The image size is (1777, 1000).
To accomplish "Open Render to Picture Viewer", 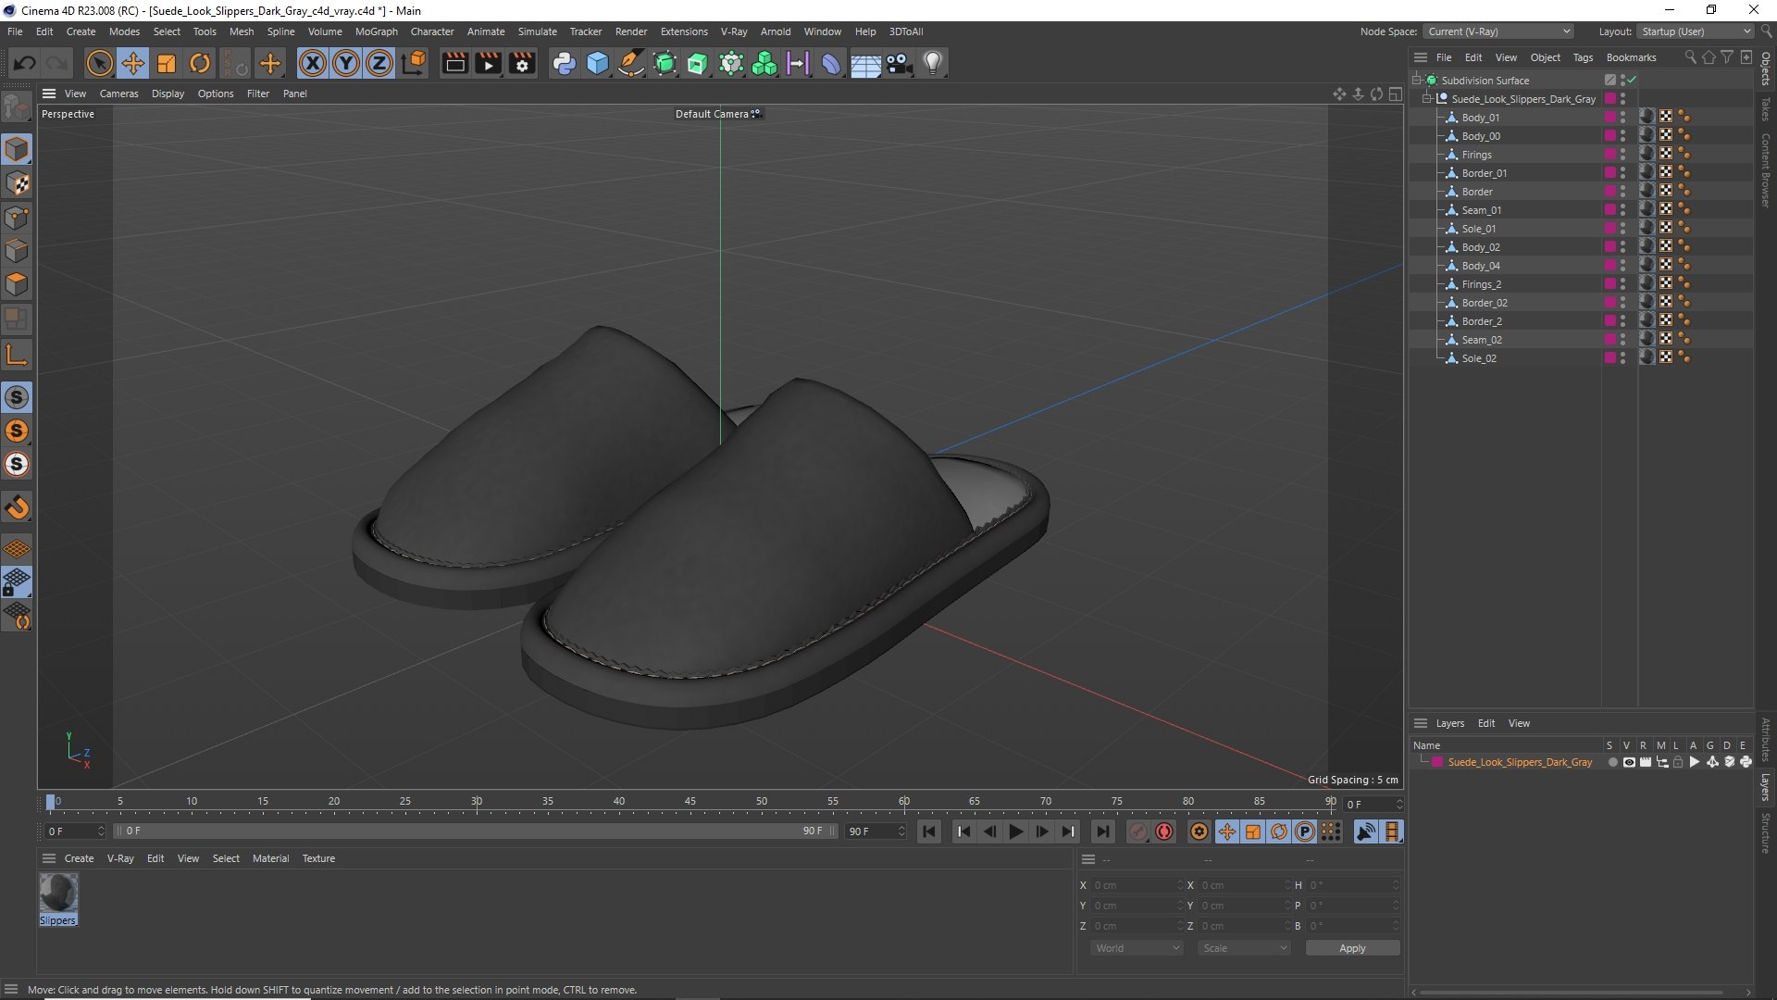I will [488, 63].
